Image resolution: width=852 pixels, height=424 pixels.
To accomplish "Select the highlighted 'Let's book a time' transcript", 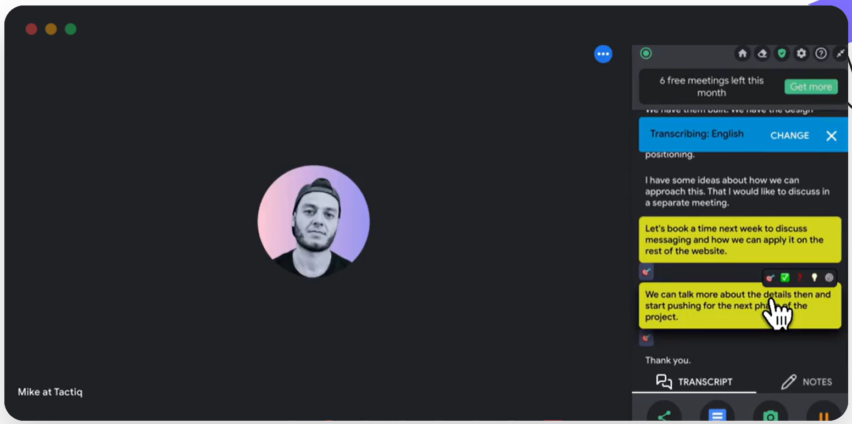I will [x=740, y=239].
